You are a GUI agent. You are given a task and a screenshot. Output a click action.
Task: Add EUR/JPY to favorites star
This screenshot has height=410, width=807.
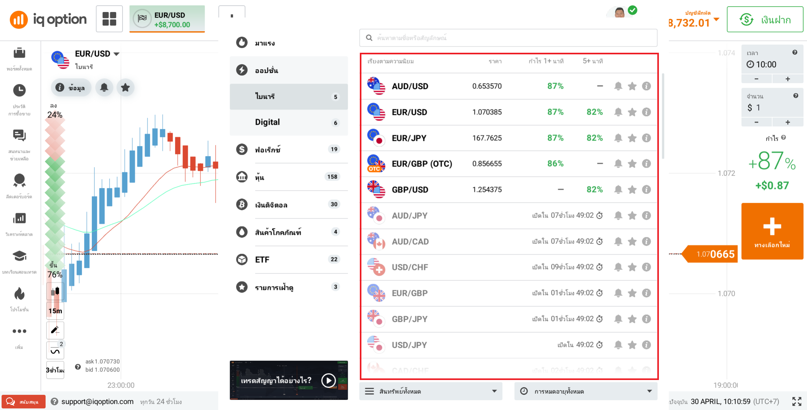click(632, 138)
